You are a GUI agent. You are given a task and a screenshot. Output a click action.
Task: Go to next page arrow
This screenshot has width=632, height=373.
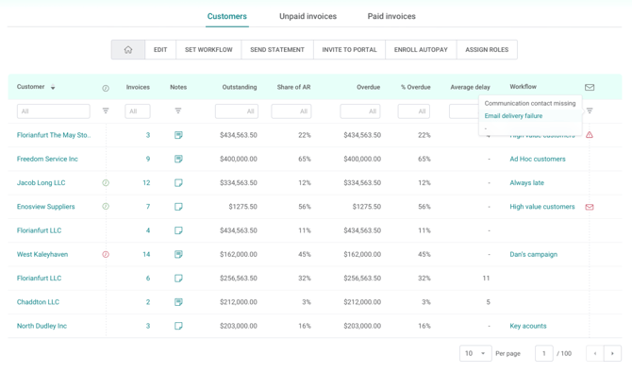click(612, 353)
